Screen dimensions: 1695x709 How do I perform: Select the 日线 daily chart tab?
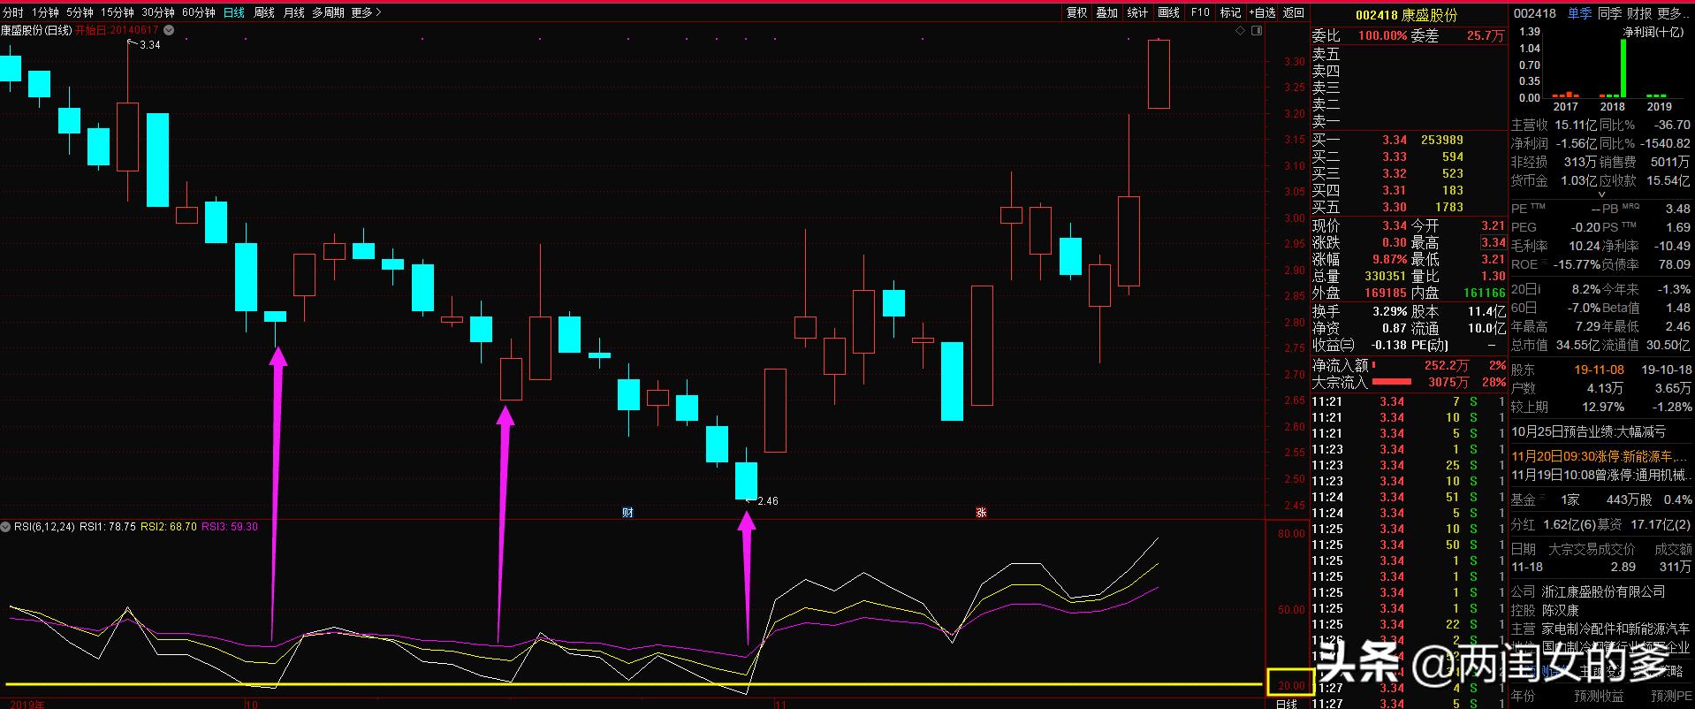[234, 12]
